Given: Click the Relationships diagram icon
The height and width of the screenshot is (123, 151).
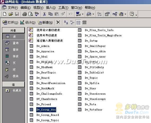Looking at the screenshot, I should click(x=115, y=14).
